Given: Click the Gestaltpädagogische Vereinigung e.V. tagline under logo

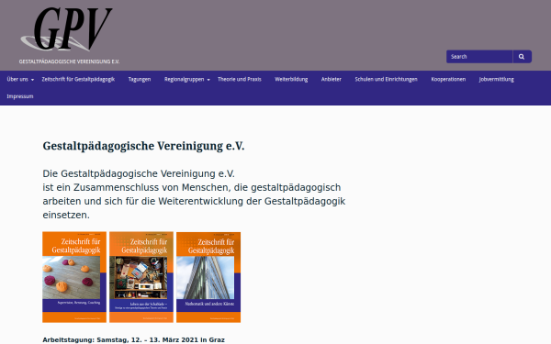Looking at the screenshot, I should pyautogui.click(x=69, y=61).
